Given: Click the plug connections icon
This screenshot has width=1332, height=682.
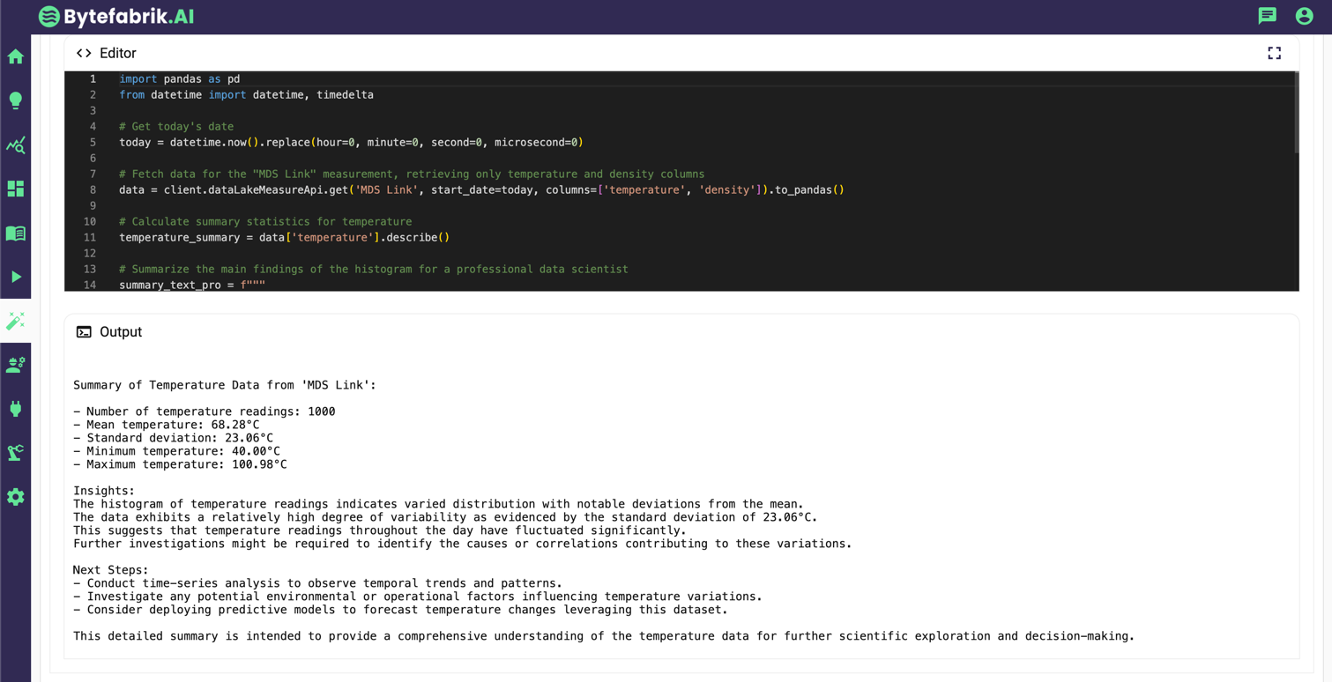Looking at the screenshot, I should [15, 408].
